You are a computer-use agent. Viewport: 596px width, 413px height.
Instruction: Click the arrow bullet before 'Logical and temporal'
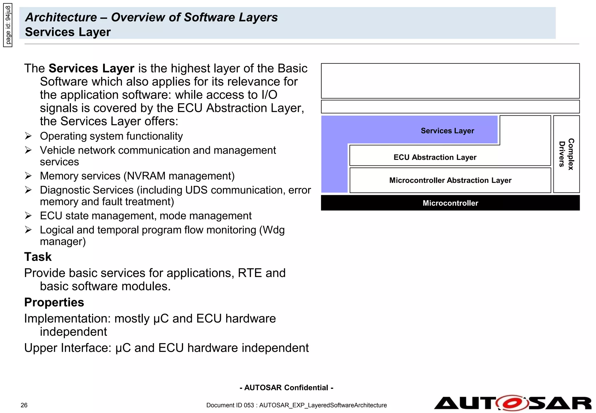pos(28,230)
